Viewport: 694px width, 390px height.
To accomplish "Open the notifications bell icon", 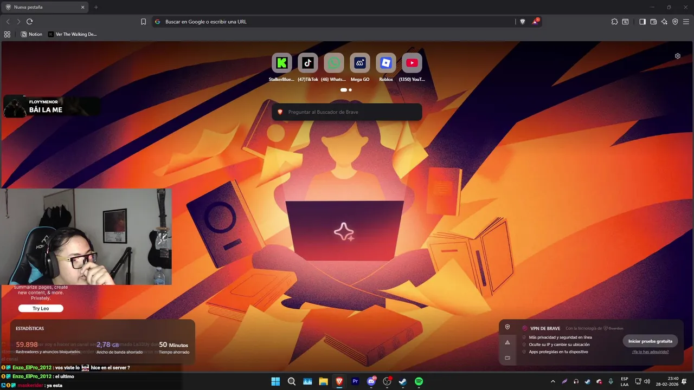I will [684, 381].
